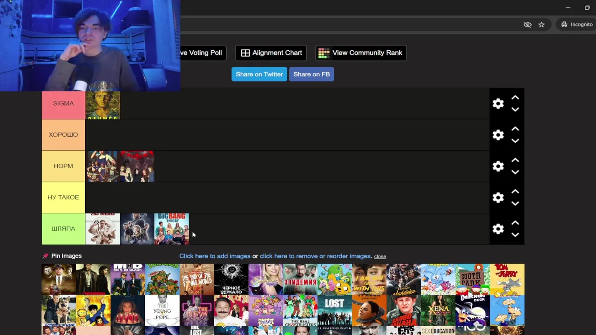
Task: Open the Voting Poll button
Action: click(x=203, y=53)
